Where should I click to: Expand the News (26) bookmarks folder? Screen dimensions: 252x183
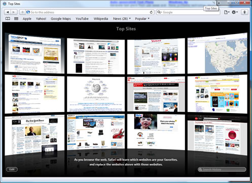(x=122, y=19)
